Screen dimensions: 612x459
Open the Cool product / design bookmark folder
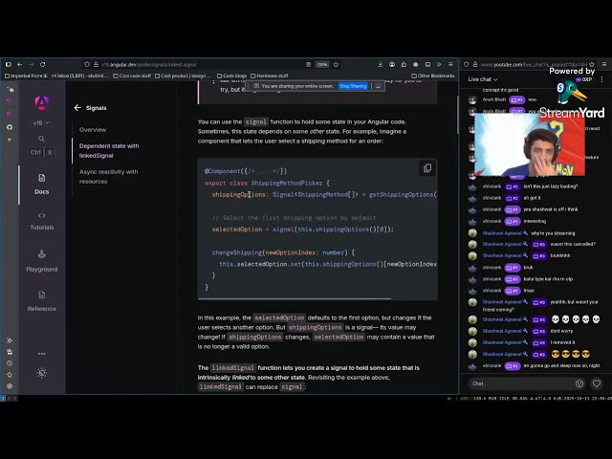[183, 76]
